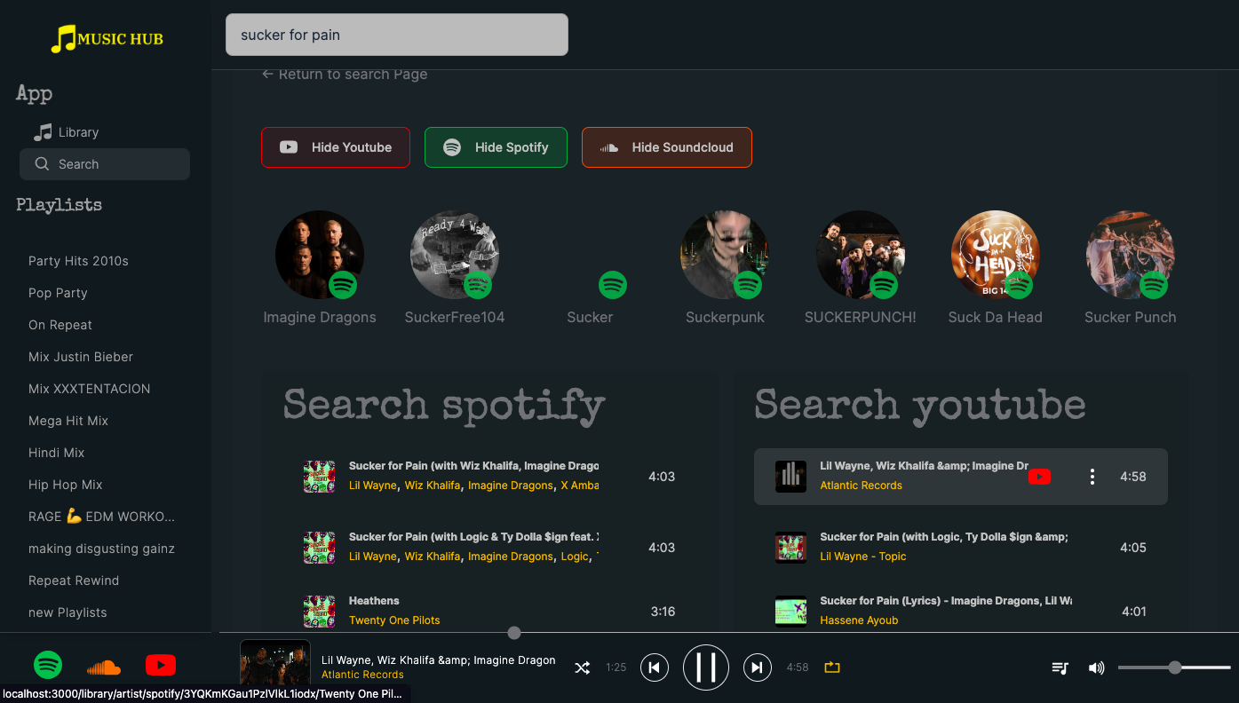Open On Repeat playlist

[60, 325]
